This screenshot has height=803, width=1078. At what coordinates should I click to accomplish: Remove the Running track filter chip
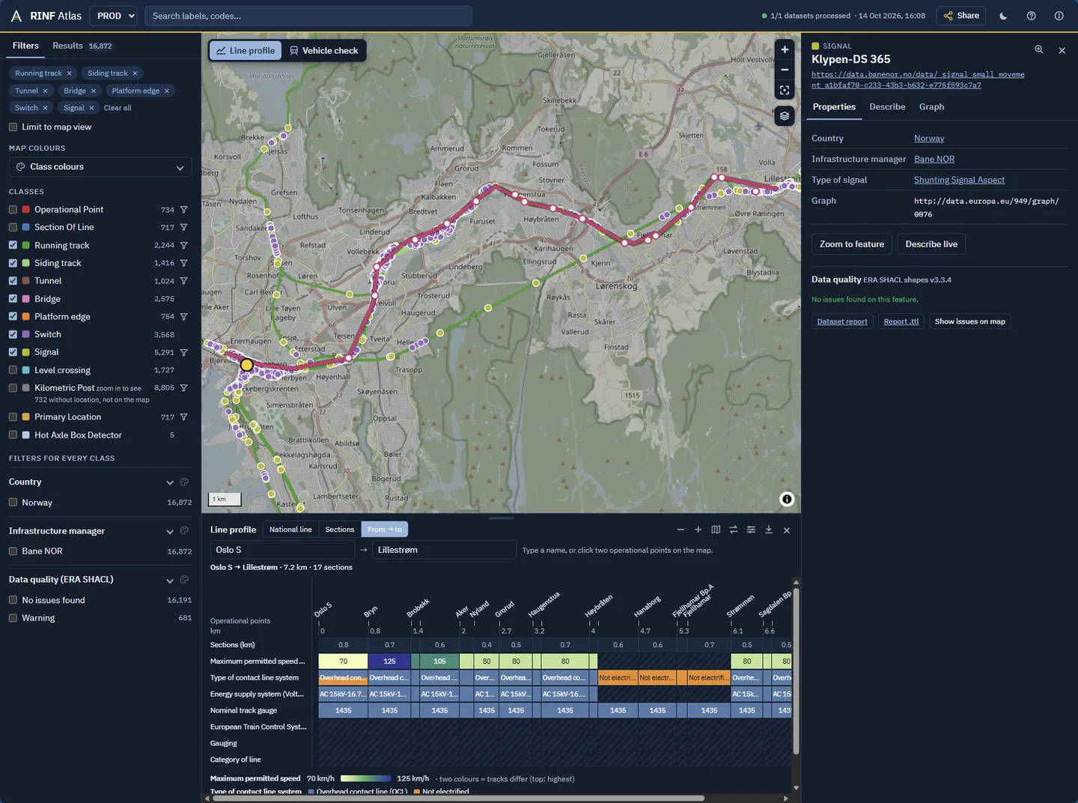(x=69, y=73)
